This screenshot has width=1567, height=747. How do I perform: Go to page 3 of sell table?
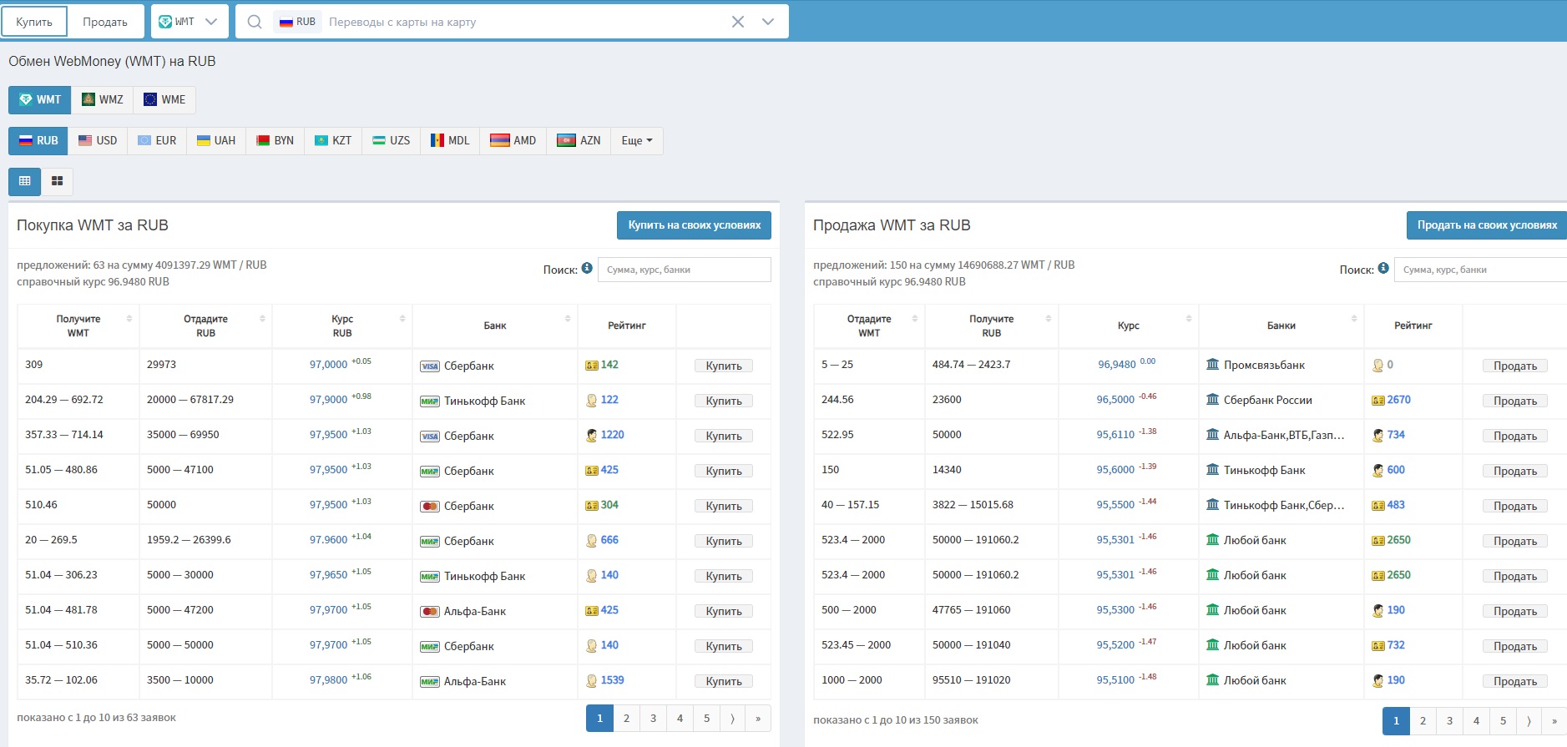[1449, 721]
